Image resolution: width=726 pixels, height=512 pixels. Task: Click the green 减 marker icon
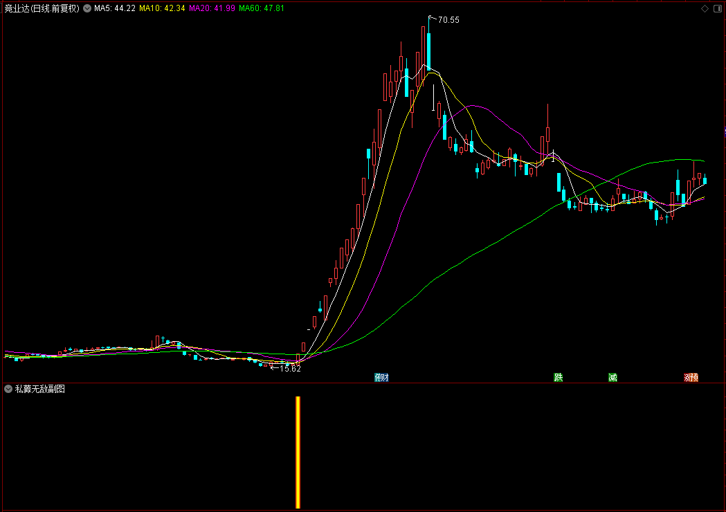[612, 377]
